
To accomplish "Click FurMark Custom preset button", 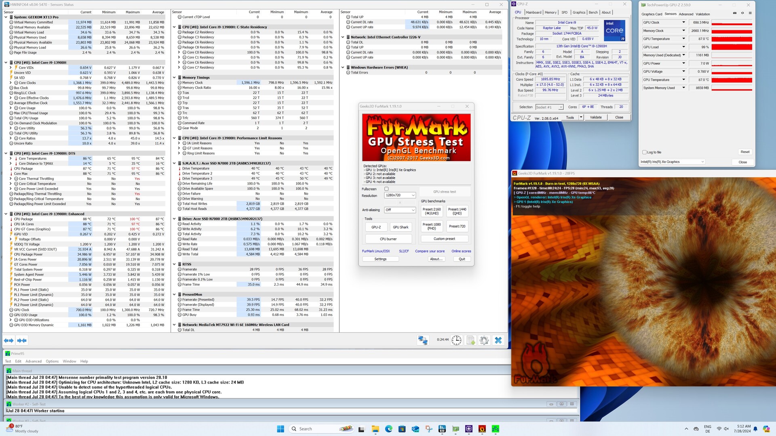I will pyautogui.click(x=444, y=239).
